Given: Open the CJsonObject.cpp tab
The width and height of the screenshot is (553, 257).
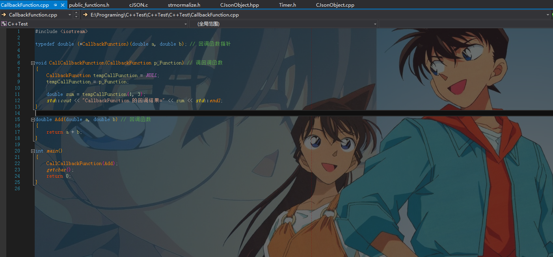Looking at the screenshot, I should click(335, 5).
